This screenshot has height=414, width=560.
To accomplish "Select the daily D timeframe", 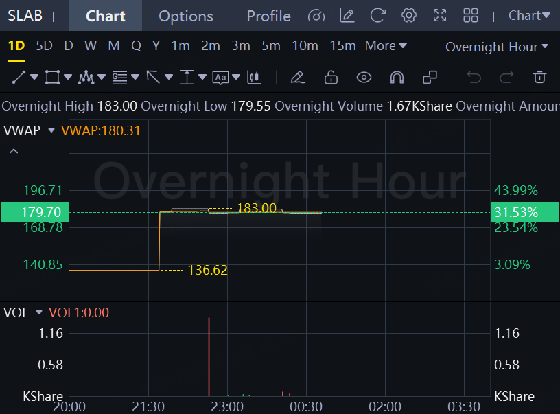I will [x=69, y=46].
